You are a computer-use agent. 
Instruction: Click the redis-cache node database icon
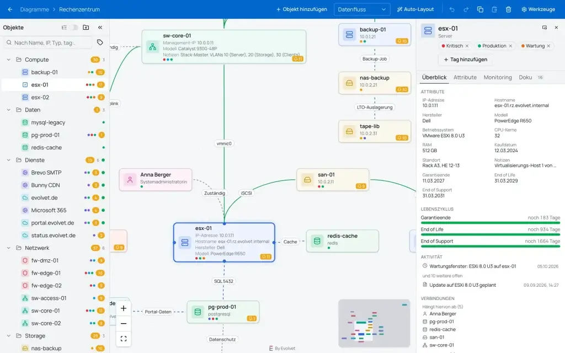coord(317,241)
